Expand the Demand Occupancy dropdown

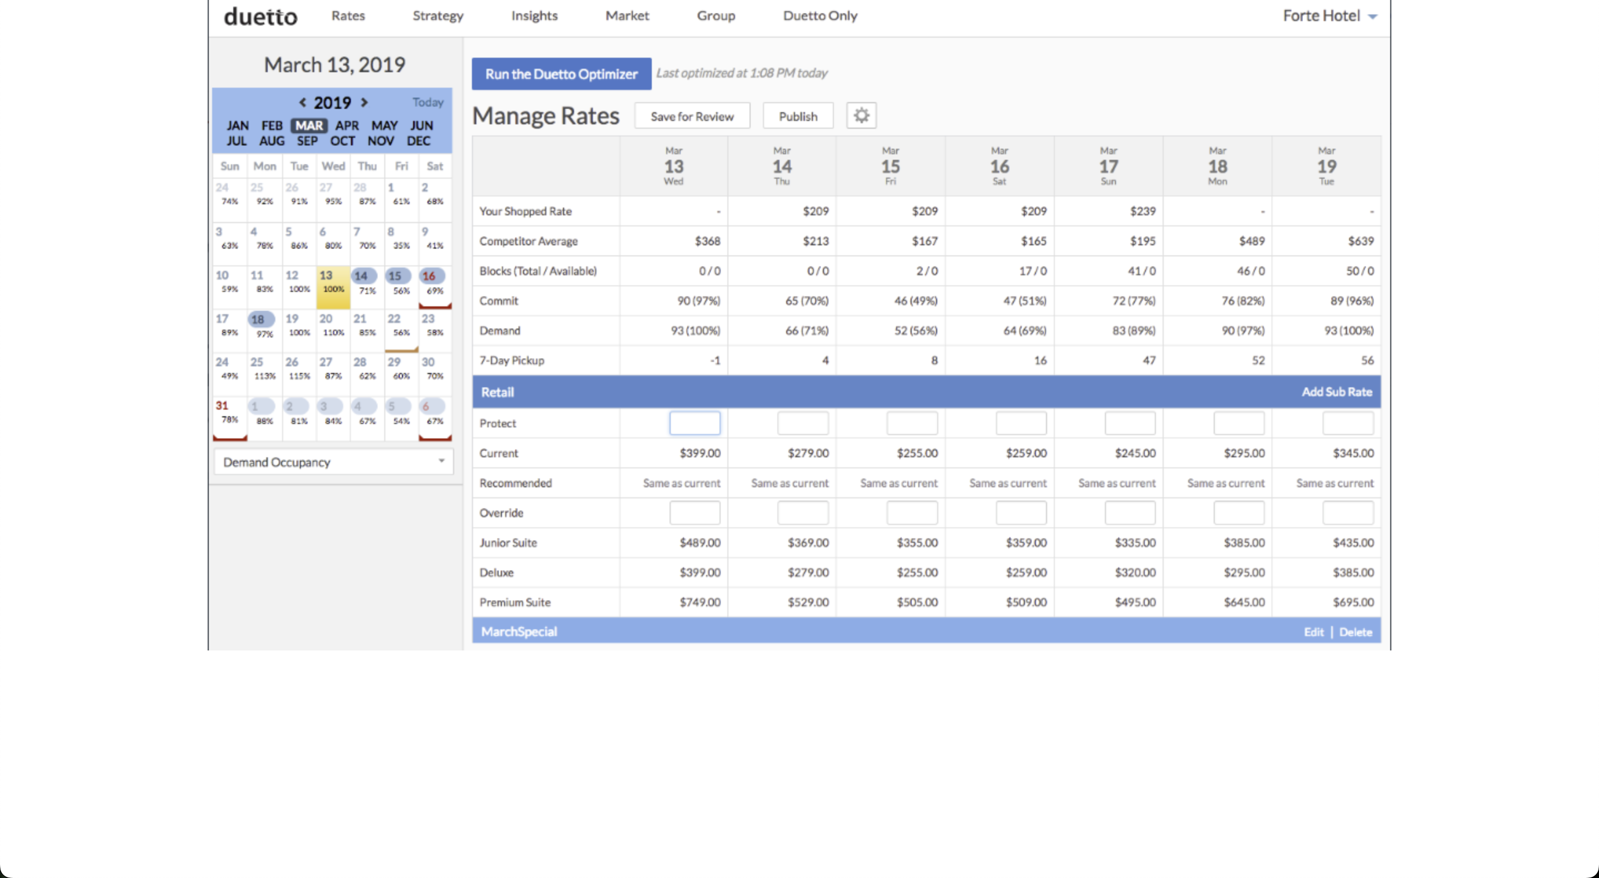coord(333,462)
